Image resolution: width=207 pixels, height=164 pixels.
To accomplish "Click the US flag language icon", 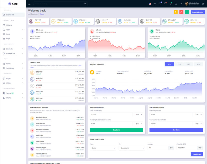I will (150, 4).
